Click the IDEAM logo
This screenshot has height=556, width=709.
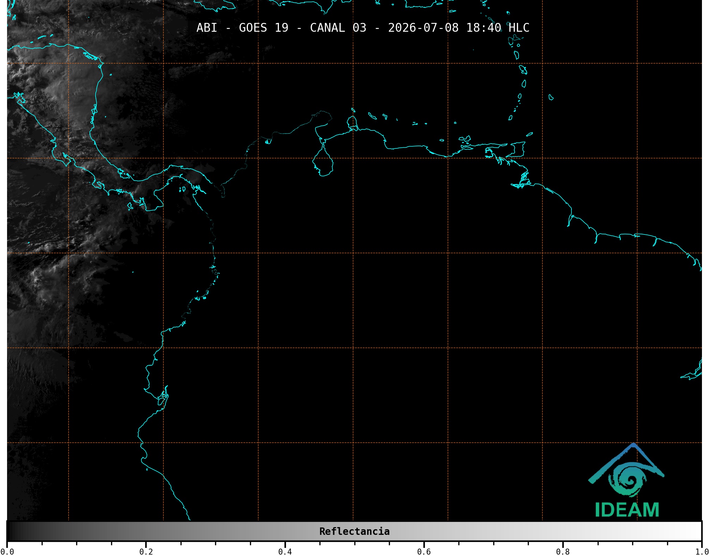(627, 480)
